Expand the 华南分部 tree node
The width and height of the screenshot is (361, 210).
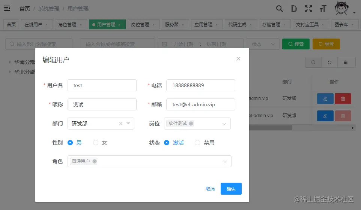[10, 62]
